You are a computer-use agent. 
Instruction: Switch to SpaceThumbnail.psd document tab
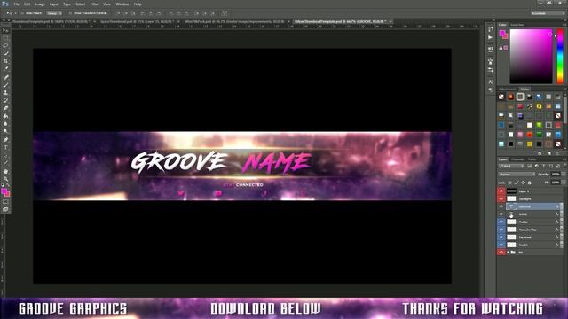137,21
